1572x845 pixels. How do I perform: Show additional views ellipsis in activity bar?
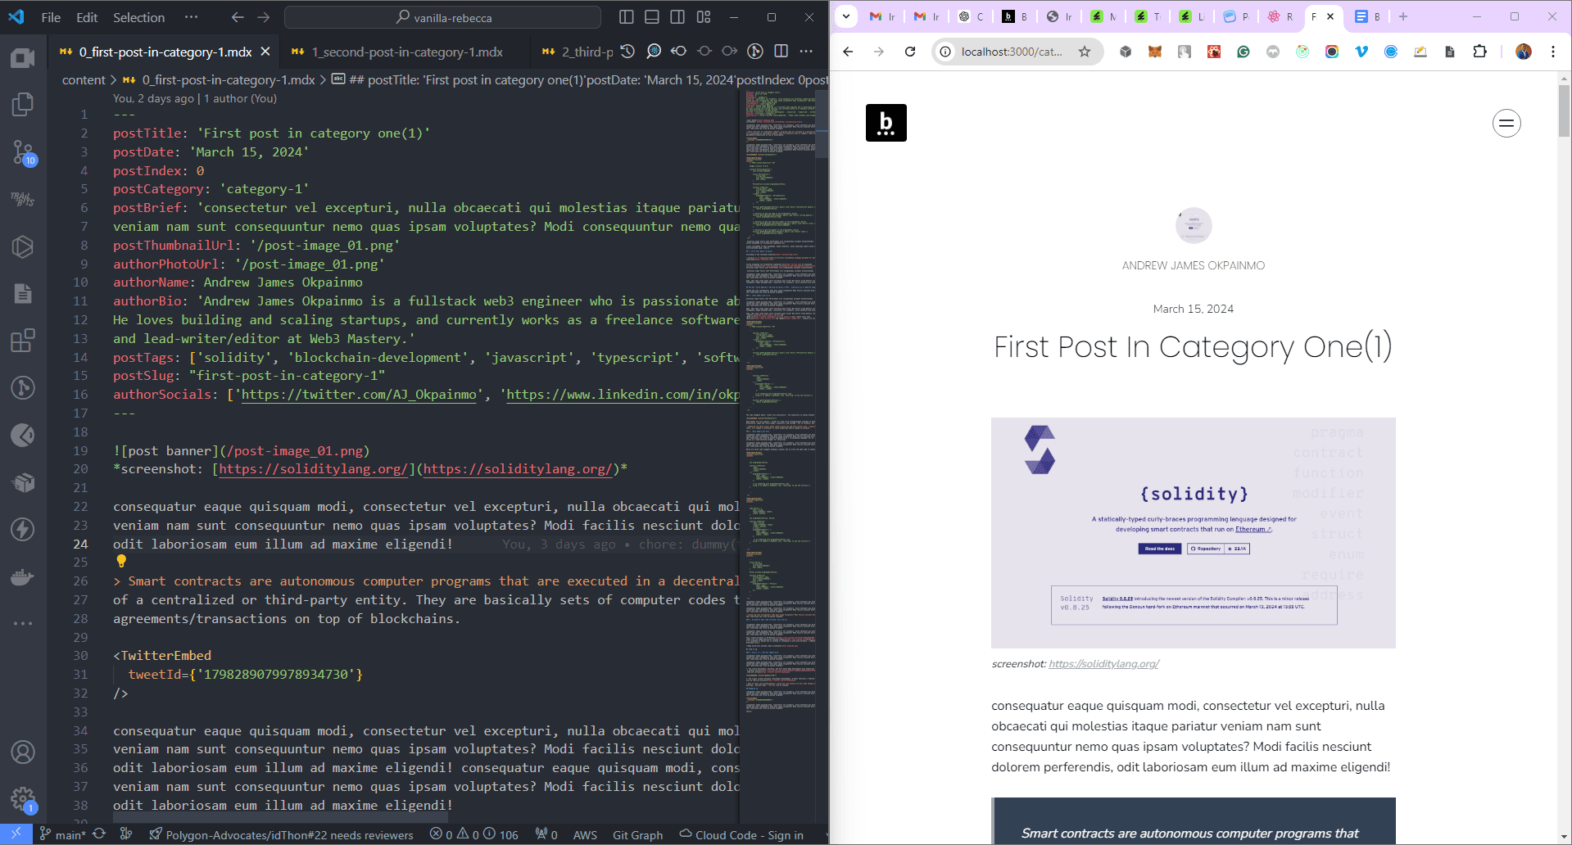tap(23, 623)
